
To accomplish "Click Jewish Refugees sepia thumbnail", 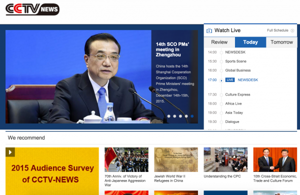I will [176, 159].
